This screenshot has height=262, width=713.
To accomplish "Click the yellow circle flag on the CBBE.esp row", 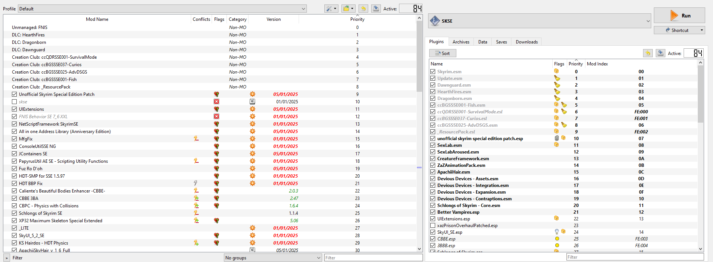I will point(557,239).
